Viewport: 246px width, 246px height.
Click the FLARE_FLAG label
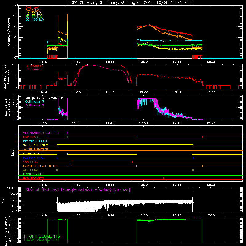[x=32, y=153]
